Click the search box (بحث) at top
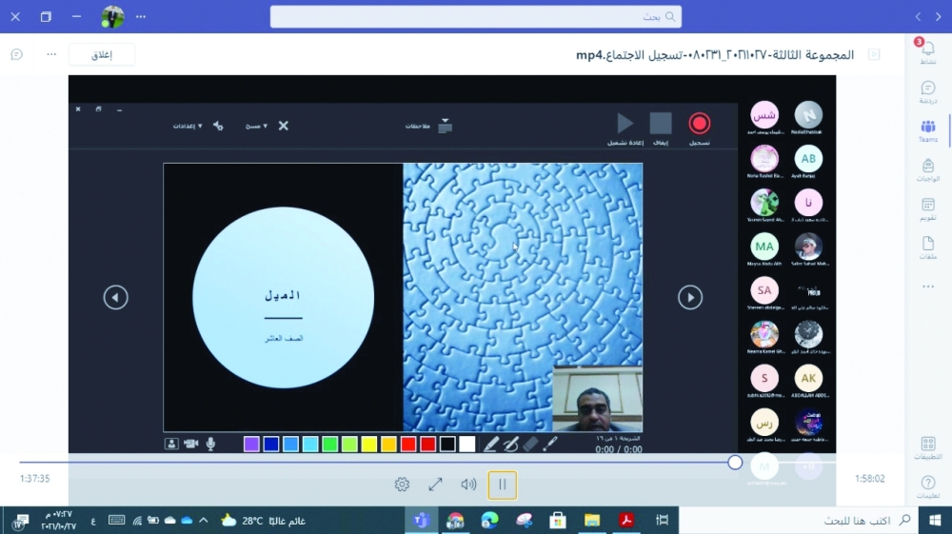Screen dimensions: 952x534 pos(475,17)
